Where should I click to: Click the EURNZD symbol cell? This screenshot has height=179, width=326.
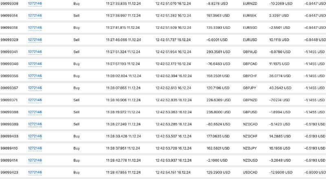250,4
